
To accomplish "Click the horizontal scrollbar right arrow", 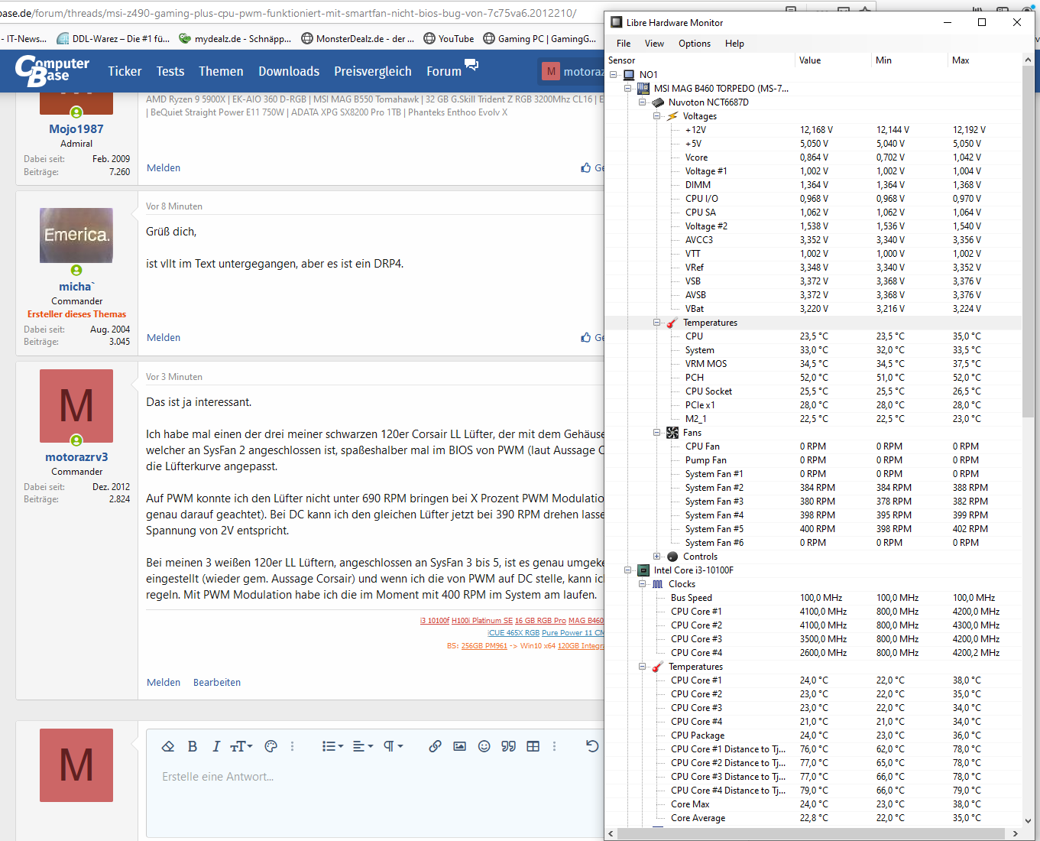I will pos(1016,833).
